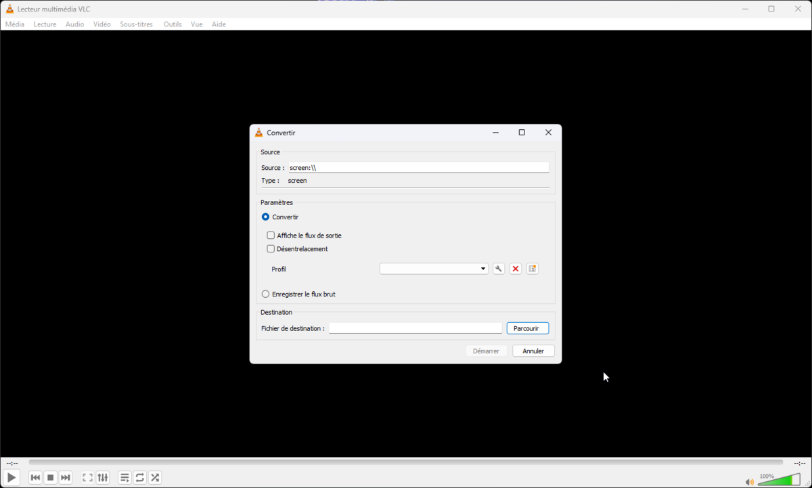Click the playback seek bar

[x=406, y=463]
